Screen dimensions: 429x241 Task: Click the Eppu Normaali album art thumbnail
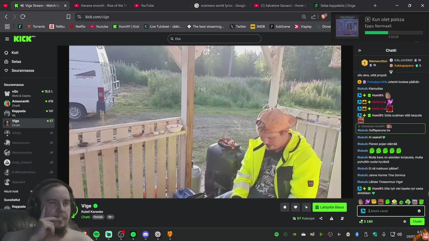347,27
